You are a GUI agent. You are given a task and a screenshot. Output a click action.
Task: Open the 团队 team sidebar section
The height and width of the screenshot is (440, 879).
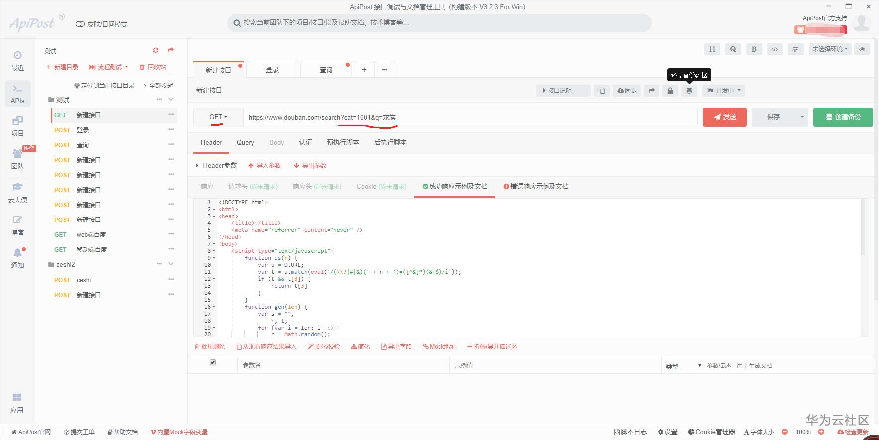pos(17,159)
